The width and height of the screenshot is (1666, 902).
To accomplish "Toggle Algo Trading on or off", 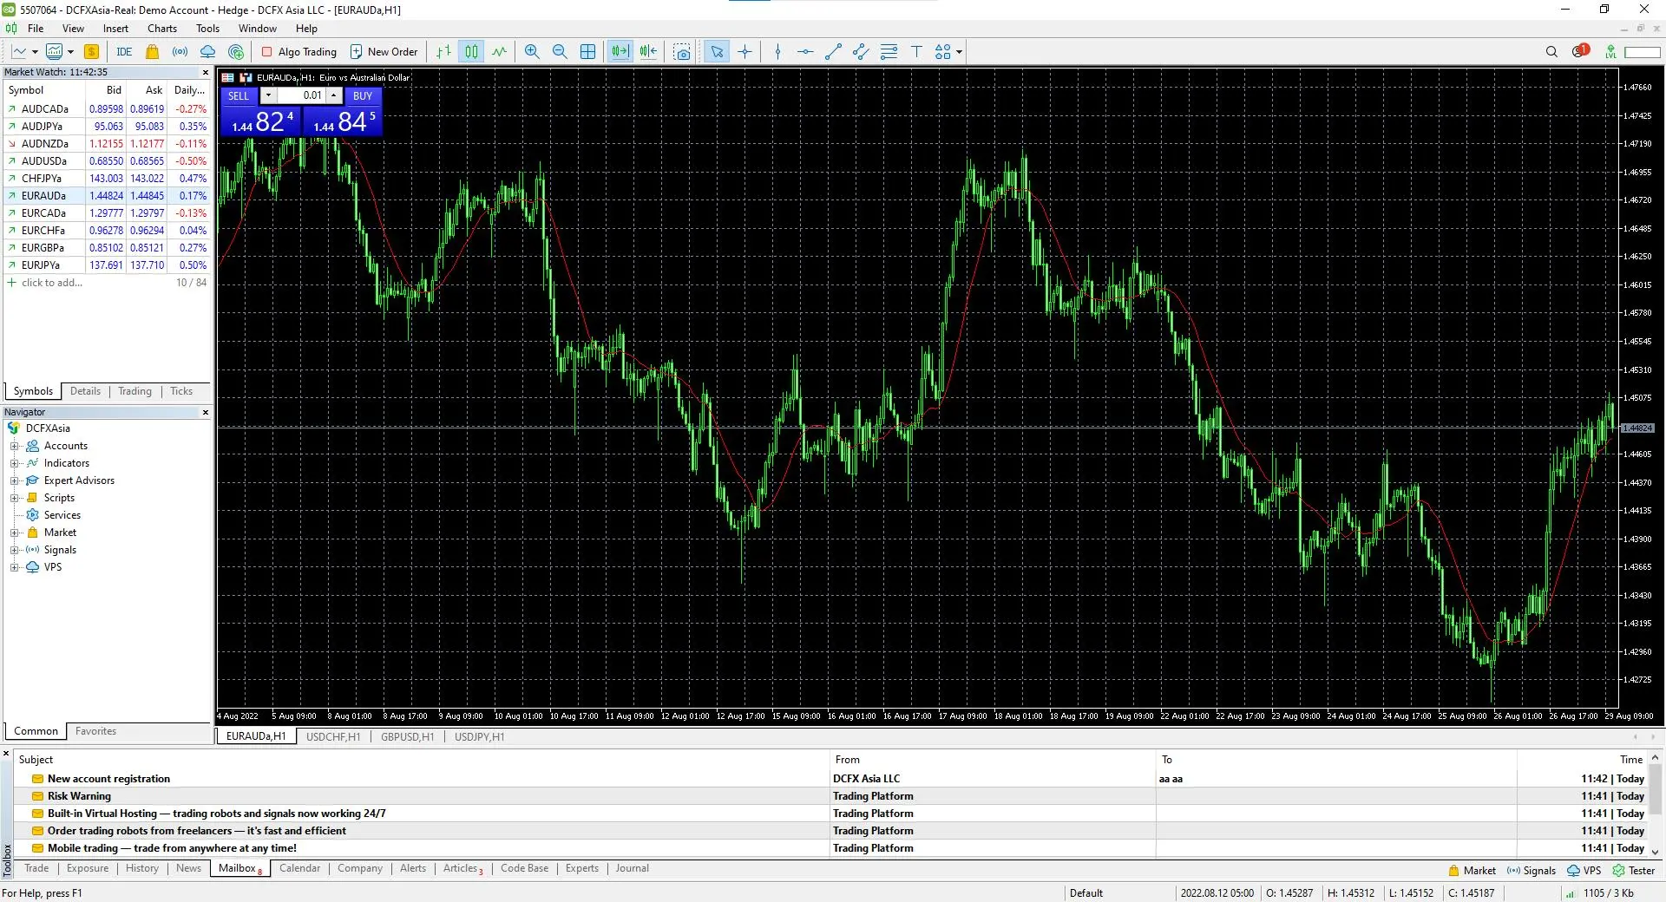I will pos(299,52).
